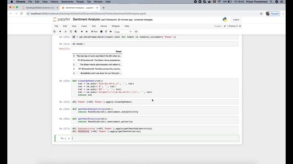Open the Paused Chrome profile button
The image size is (293, 164).
[x=273, y=14]
